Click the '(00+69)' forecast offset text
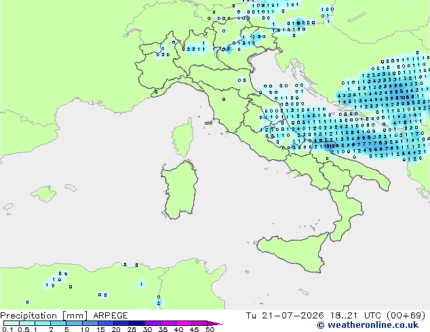The height and width of the screenshot is (332, 430). coord(406,316)
